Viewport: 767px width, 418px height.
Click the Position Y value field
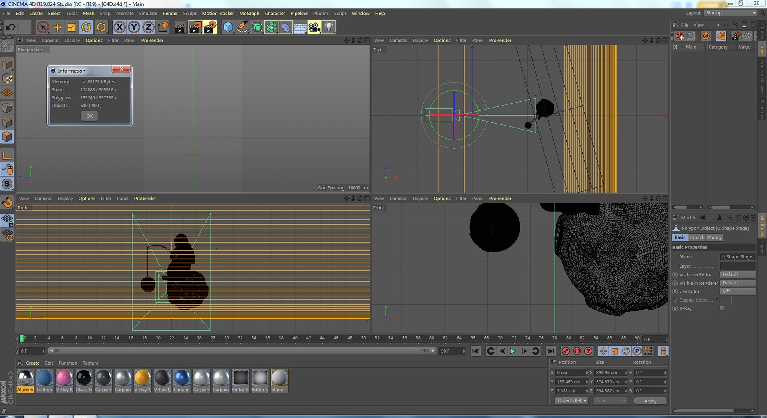click(572, 382)
